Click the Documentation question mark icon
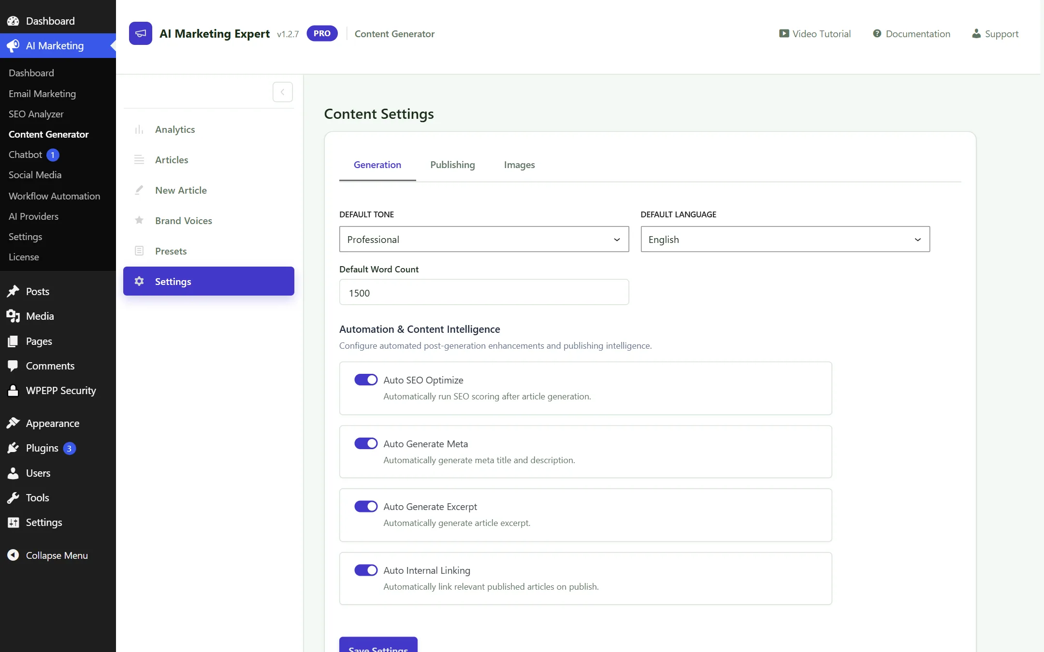Screen dimensions: 1044x652 tap(877, 33)
